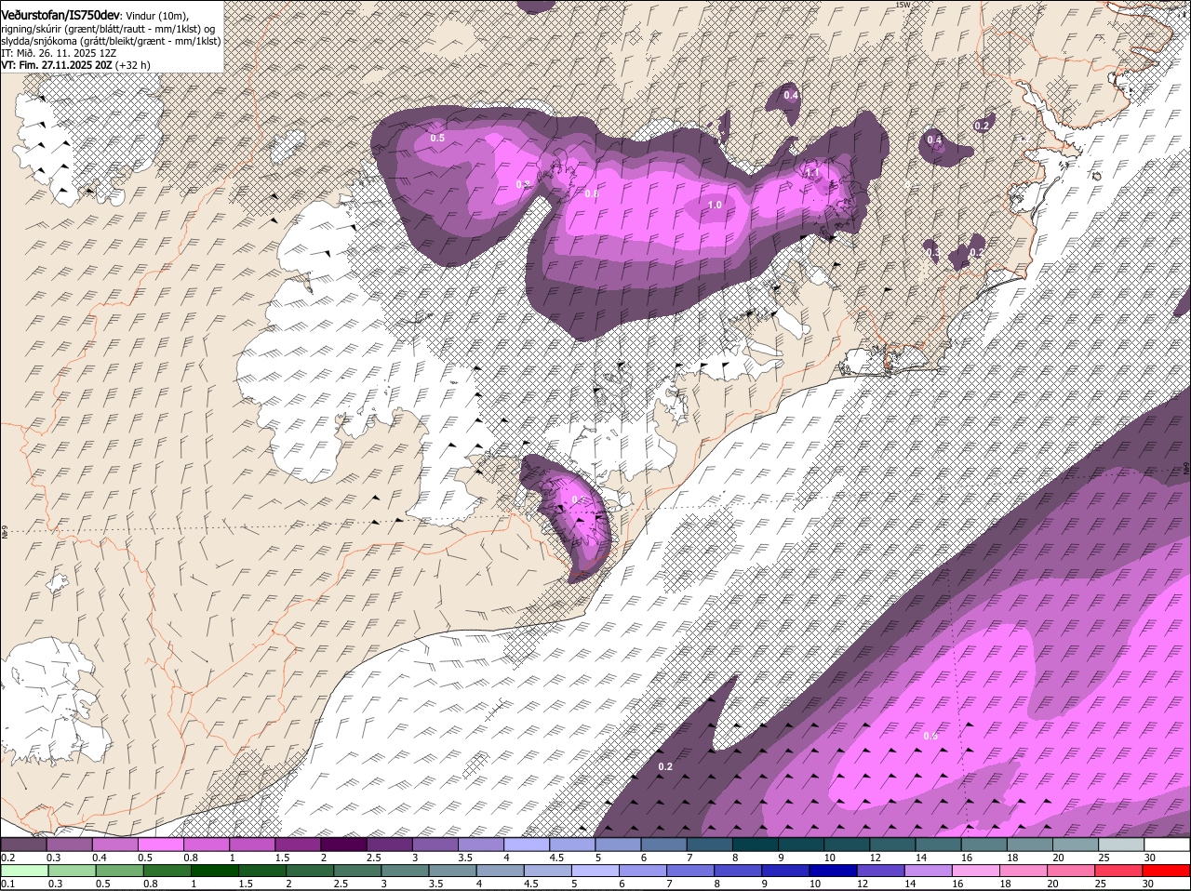
Task: Click the '30' label in the lower legend row
Action: (x=1150, y=884)
